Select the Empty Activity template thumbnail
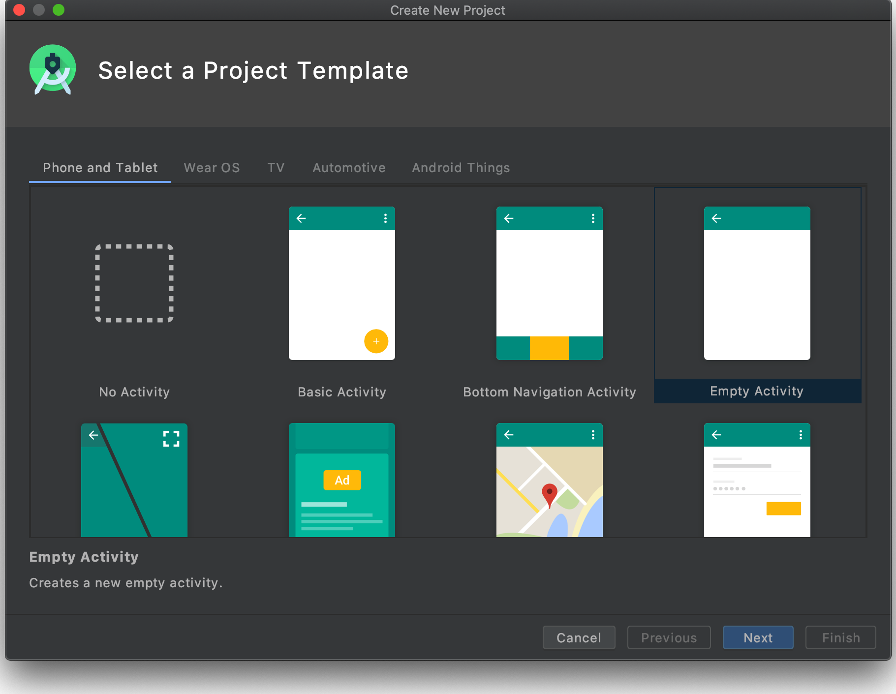Viewport: 896px width, 694px height. pyautogui.click(x=757, y=283)
